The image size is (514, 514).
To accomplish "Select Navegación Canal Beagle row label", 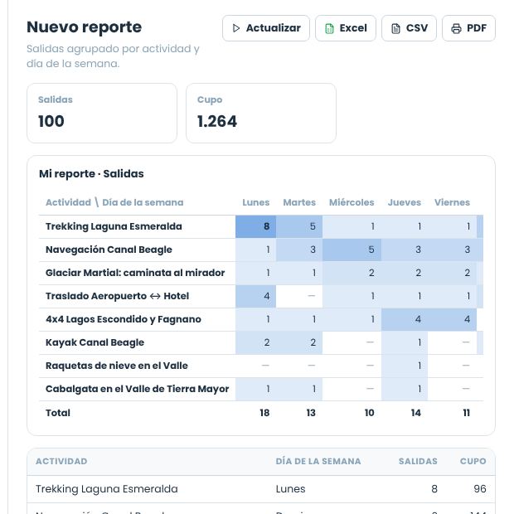I will tap(109, 250).
